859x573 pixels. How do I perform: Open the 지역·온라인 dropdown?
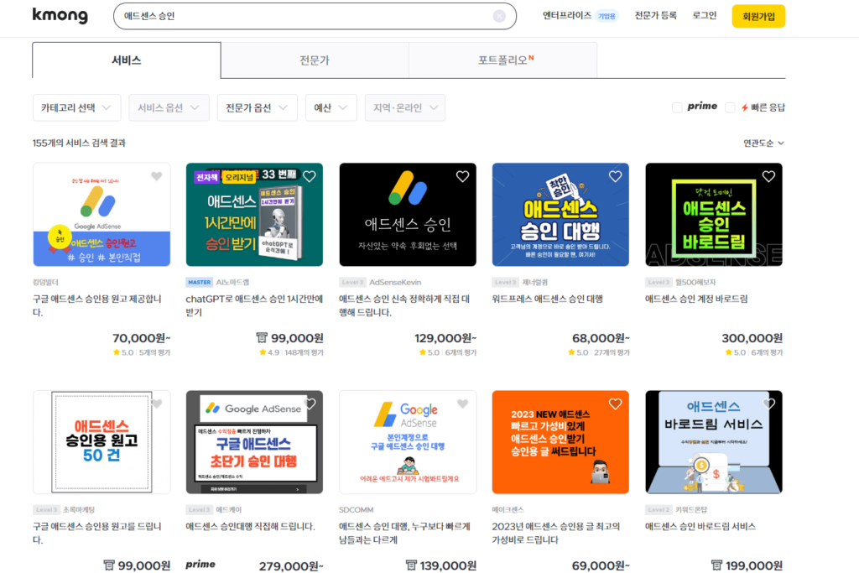click(x=405, y=107)
